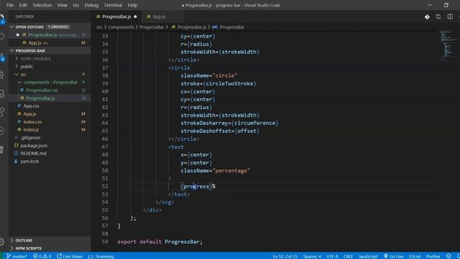The image size is (460, 259).
Task: Click the Explorer files icon
Action: 1,19
